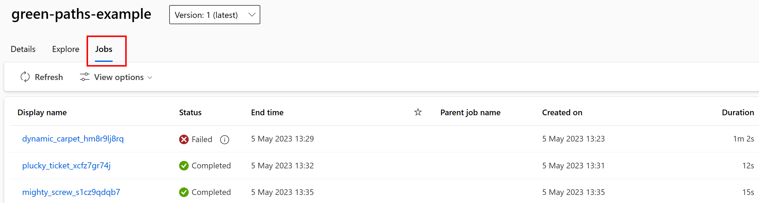Click the green Completed icon for plucky_ticket
The width and height of the screenshot is (759, 203).
point(184,166)
